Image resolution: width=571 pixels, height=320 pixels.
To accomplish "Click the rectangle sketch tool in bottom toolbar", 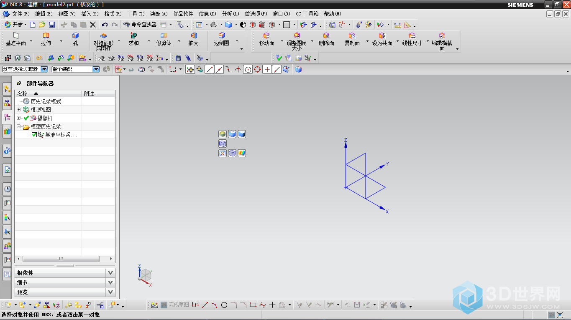I will (253, 305).
